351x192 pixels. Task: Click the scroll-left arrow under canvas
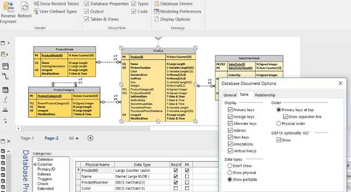pos(18,128)
